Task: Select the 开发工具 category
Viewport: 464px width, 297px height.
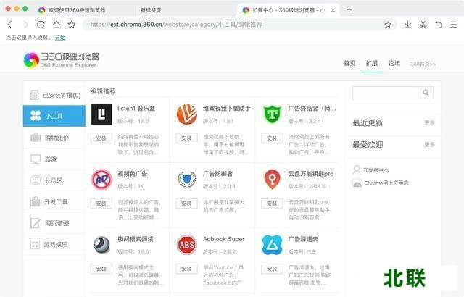Action: pos(54,202)
